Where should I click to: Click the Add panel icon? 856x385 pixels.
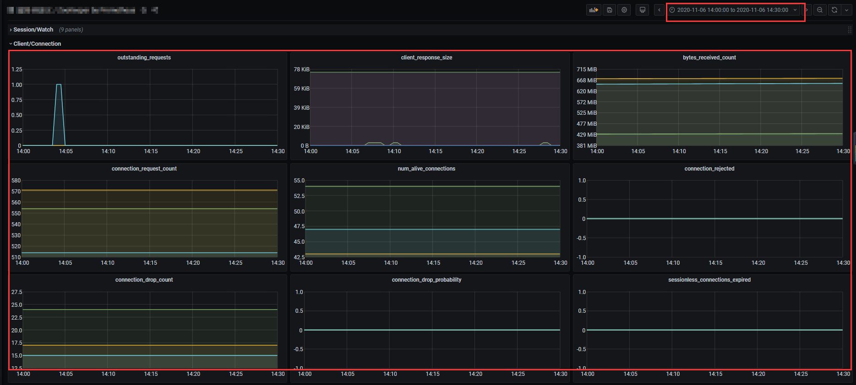(x=594, y=10)
